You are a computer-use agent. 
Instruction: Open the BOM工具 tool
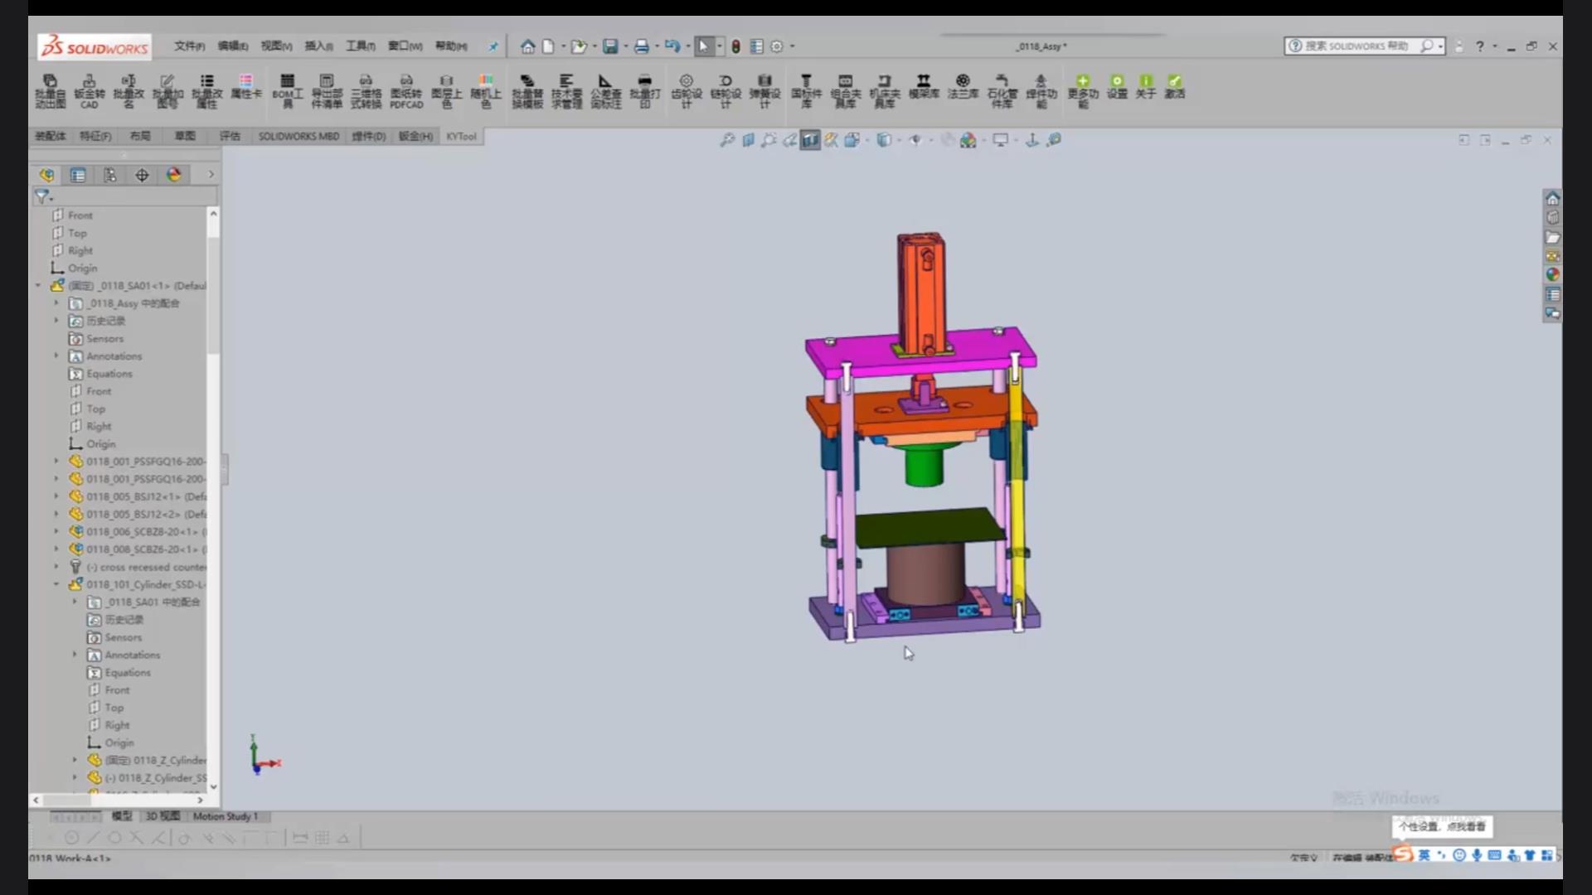click(287, 90)
